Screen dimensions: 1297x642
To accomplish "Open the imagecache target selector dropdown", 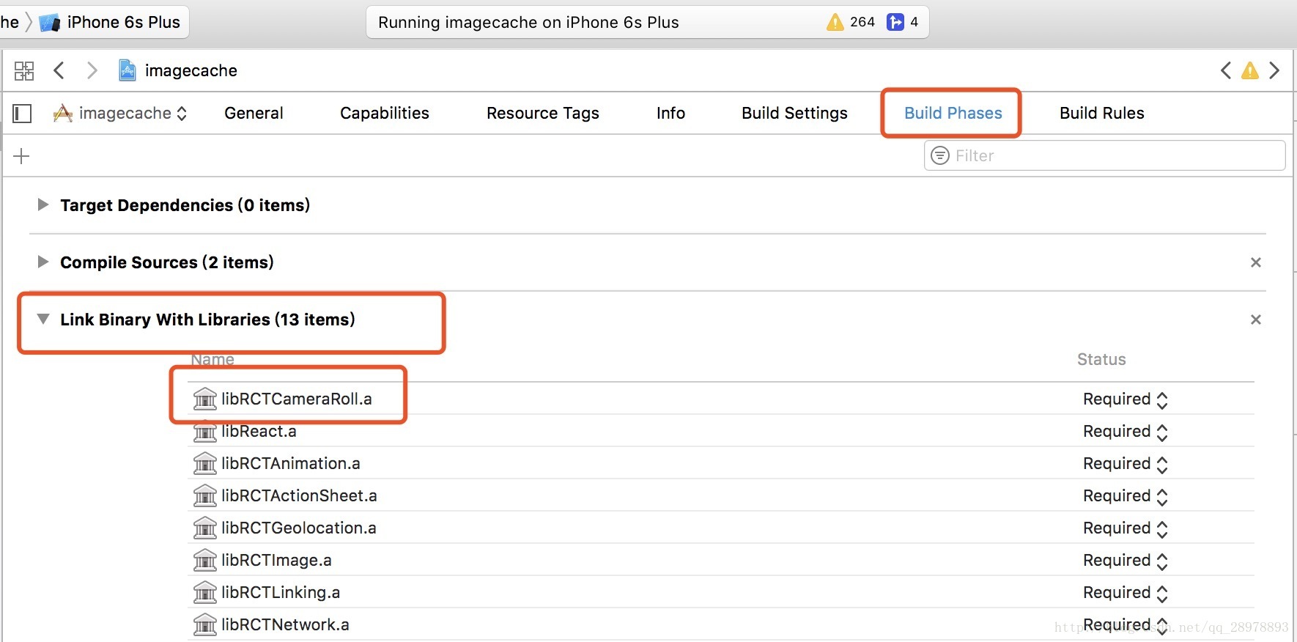I will click(x=120, y=113).
